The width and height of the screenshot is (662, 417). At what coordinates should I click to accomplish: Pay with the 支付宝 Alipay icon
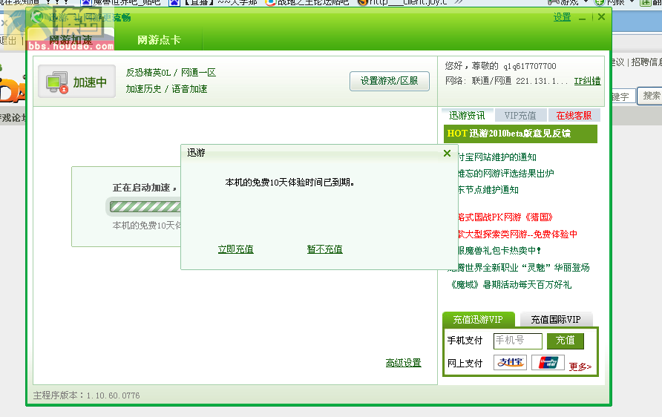click(510, 363)
